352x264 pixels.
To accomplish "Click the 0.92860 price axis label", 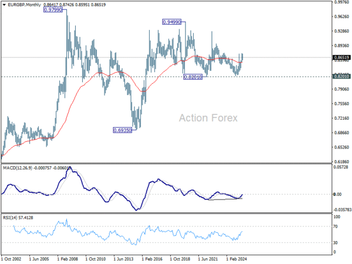I will (x=341, y=31).
